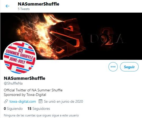This screenshot has height=118, width=142.
Task: Visit the towa-digital.com website link
Action: [x=23, y=101]
